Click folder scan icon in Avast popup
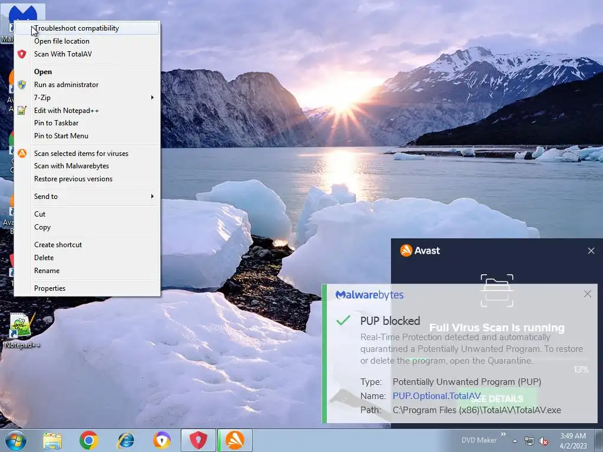603x452 pixels. [497, 291]
